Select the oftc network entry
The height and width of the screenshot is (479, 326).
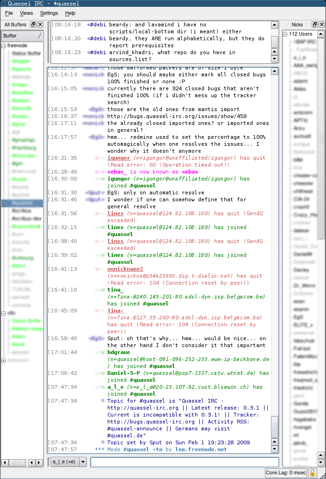click(x=11, y=313)
